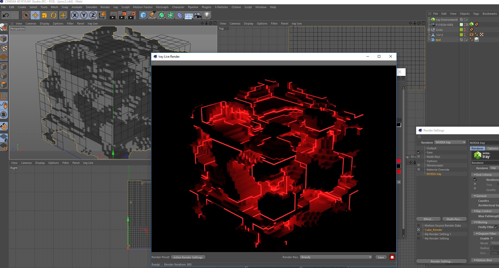Collapse the Filtering section

pyautogui.click(x=475, y=222)
